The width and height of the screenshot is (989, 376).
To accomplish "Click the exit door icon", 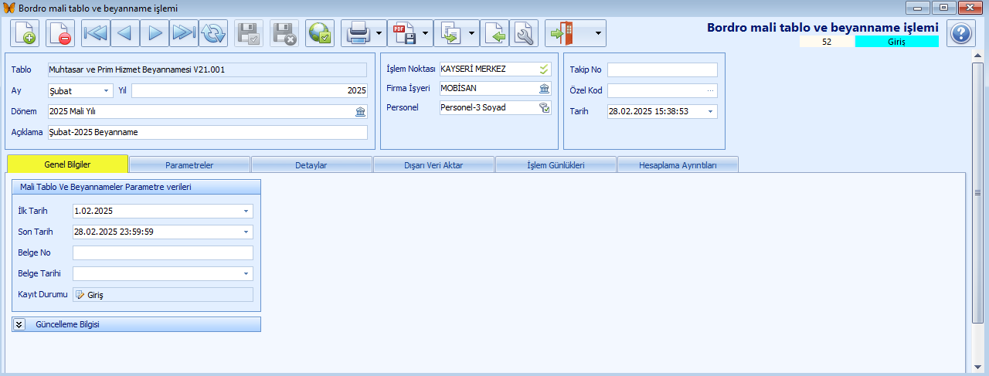I will tap(561, 33).
